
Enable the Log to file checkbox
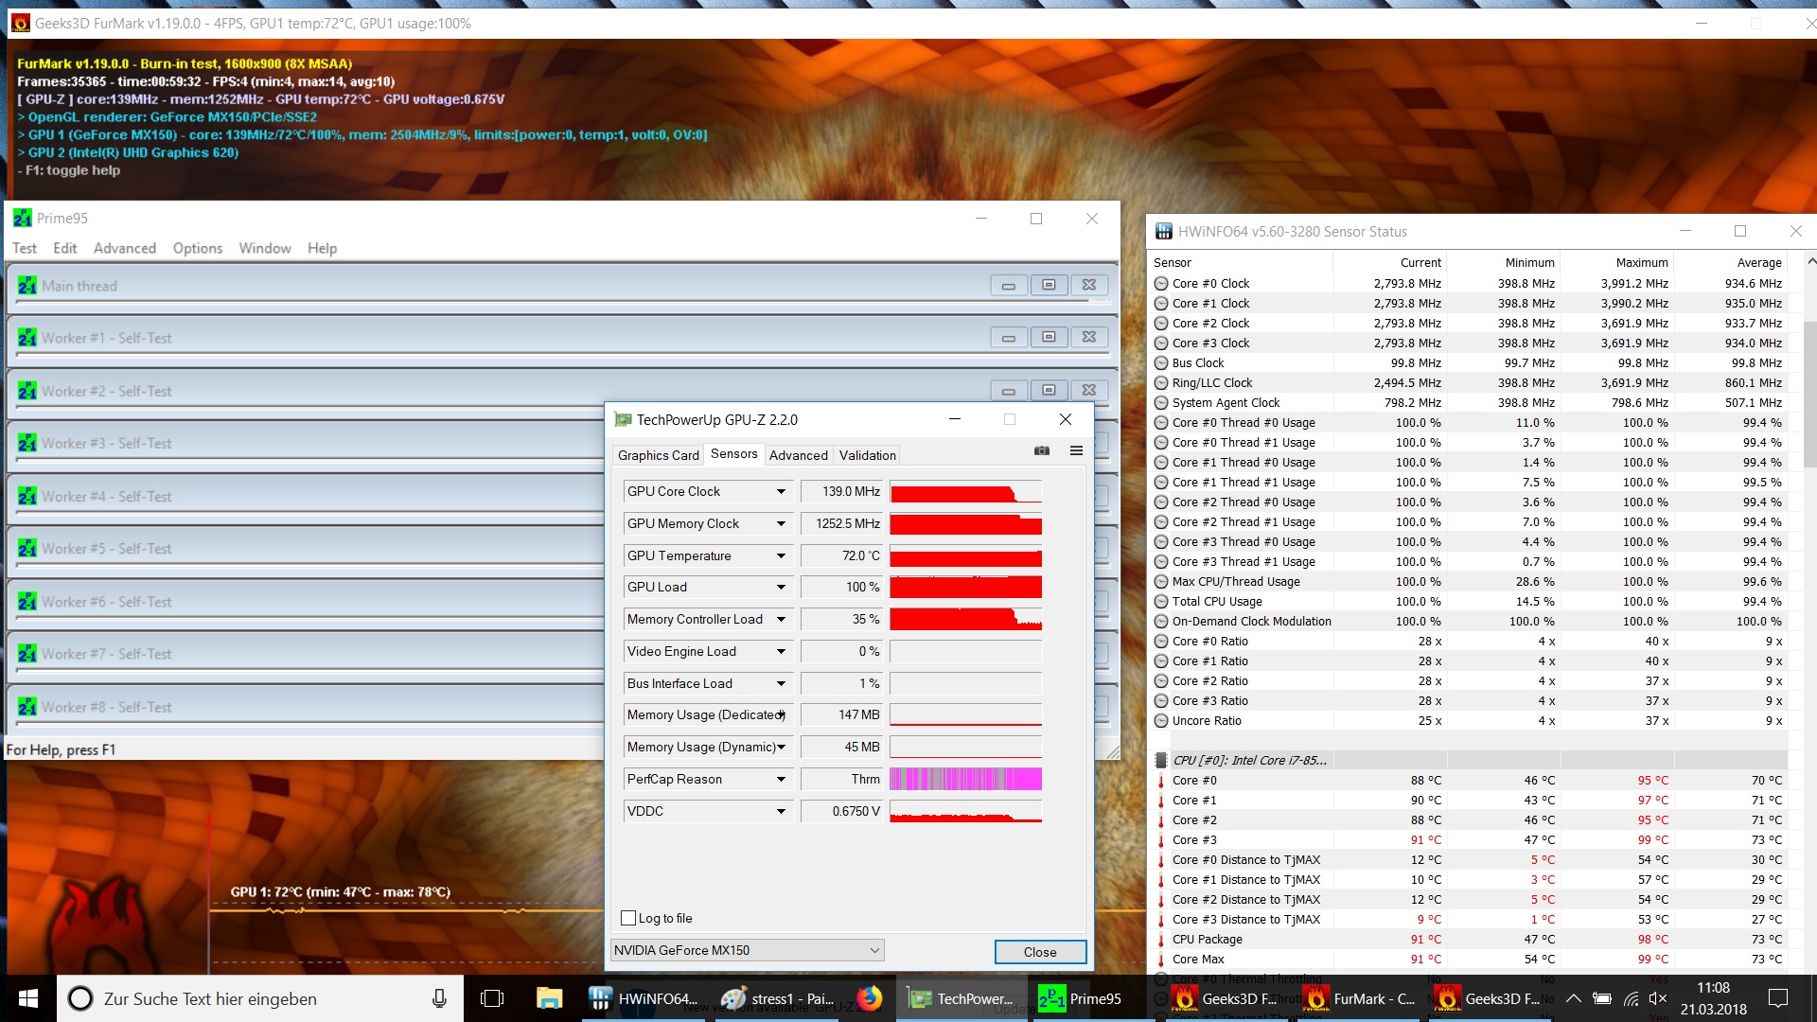(628, 918)
